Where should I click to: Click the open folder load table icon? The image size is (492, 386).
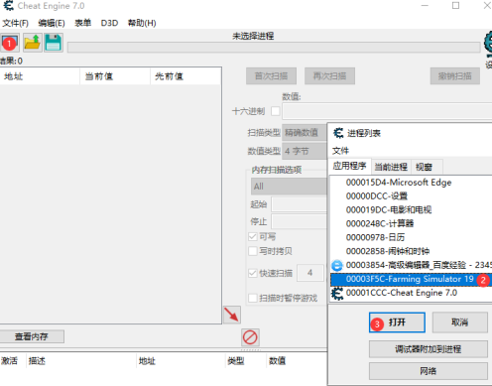coord(33,43)
